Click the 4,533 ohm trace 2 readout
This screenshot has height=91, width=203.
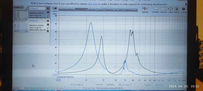point(159,85)
